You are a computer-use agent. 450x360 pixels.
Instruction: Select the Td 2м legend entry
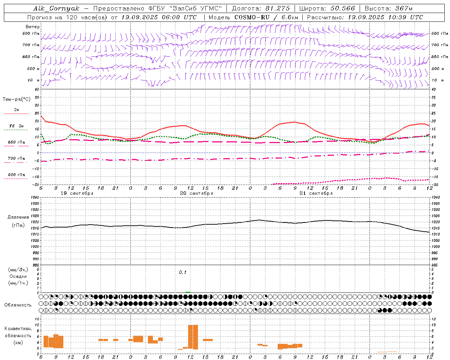(17, 126)
